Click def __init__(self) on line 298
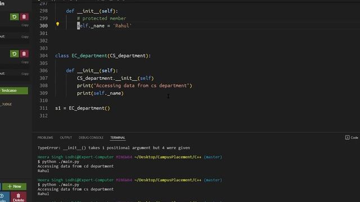360x202 pixels. click(x=92, y=11)
